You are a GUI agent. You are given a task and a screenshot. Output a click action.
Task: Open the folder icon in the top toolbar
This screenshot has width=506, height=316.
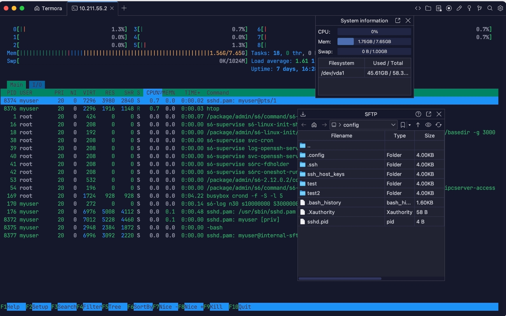point(428,8)
